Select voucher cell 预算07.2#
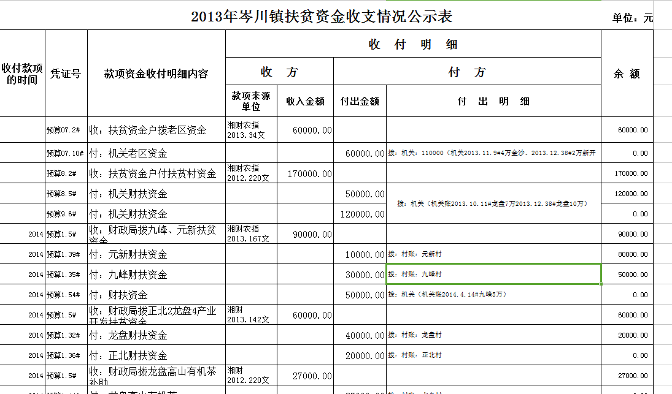 pos(66,130)
